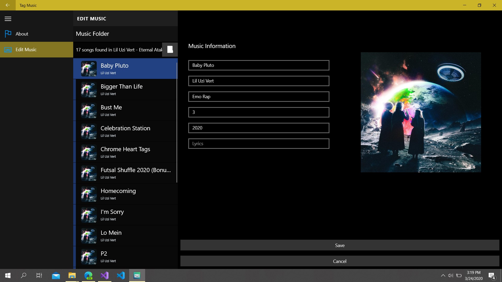Click the Tag Music taskbar icon
Viewport: 502px width, 282px height.
click(137, 275)
